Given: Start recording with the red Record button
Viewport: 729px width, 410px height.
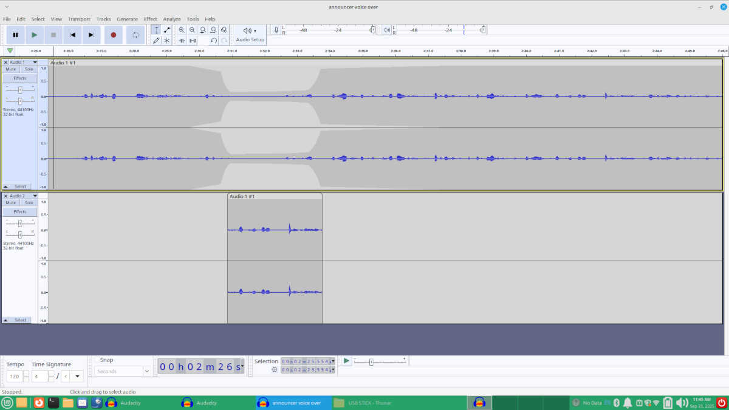Looking at the screenshot, I should pos(114,35).
